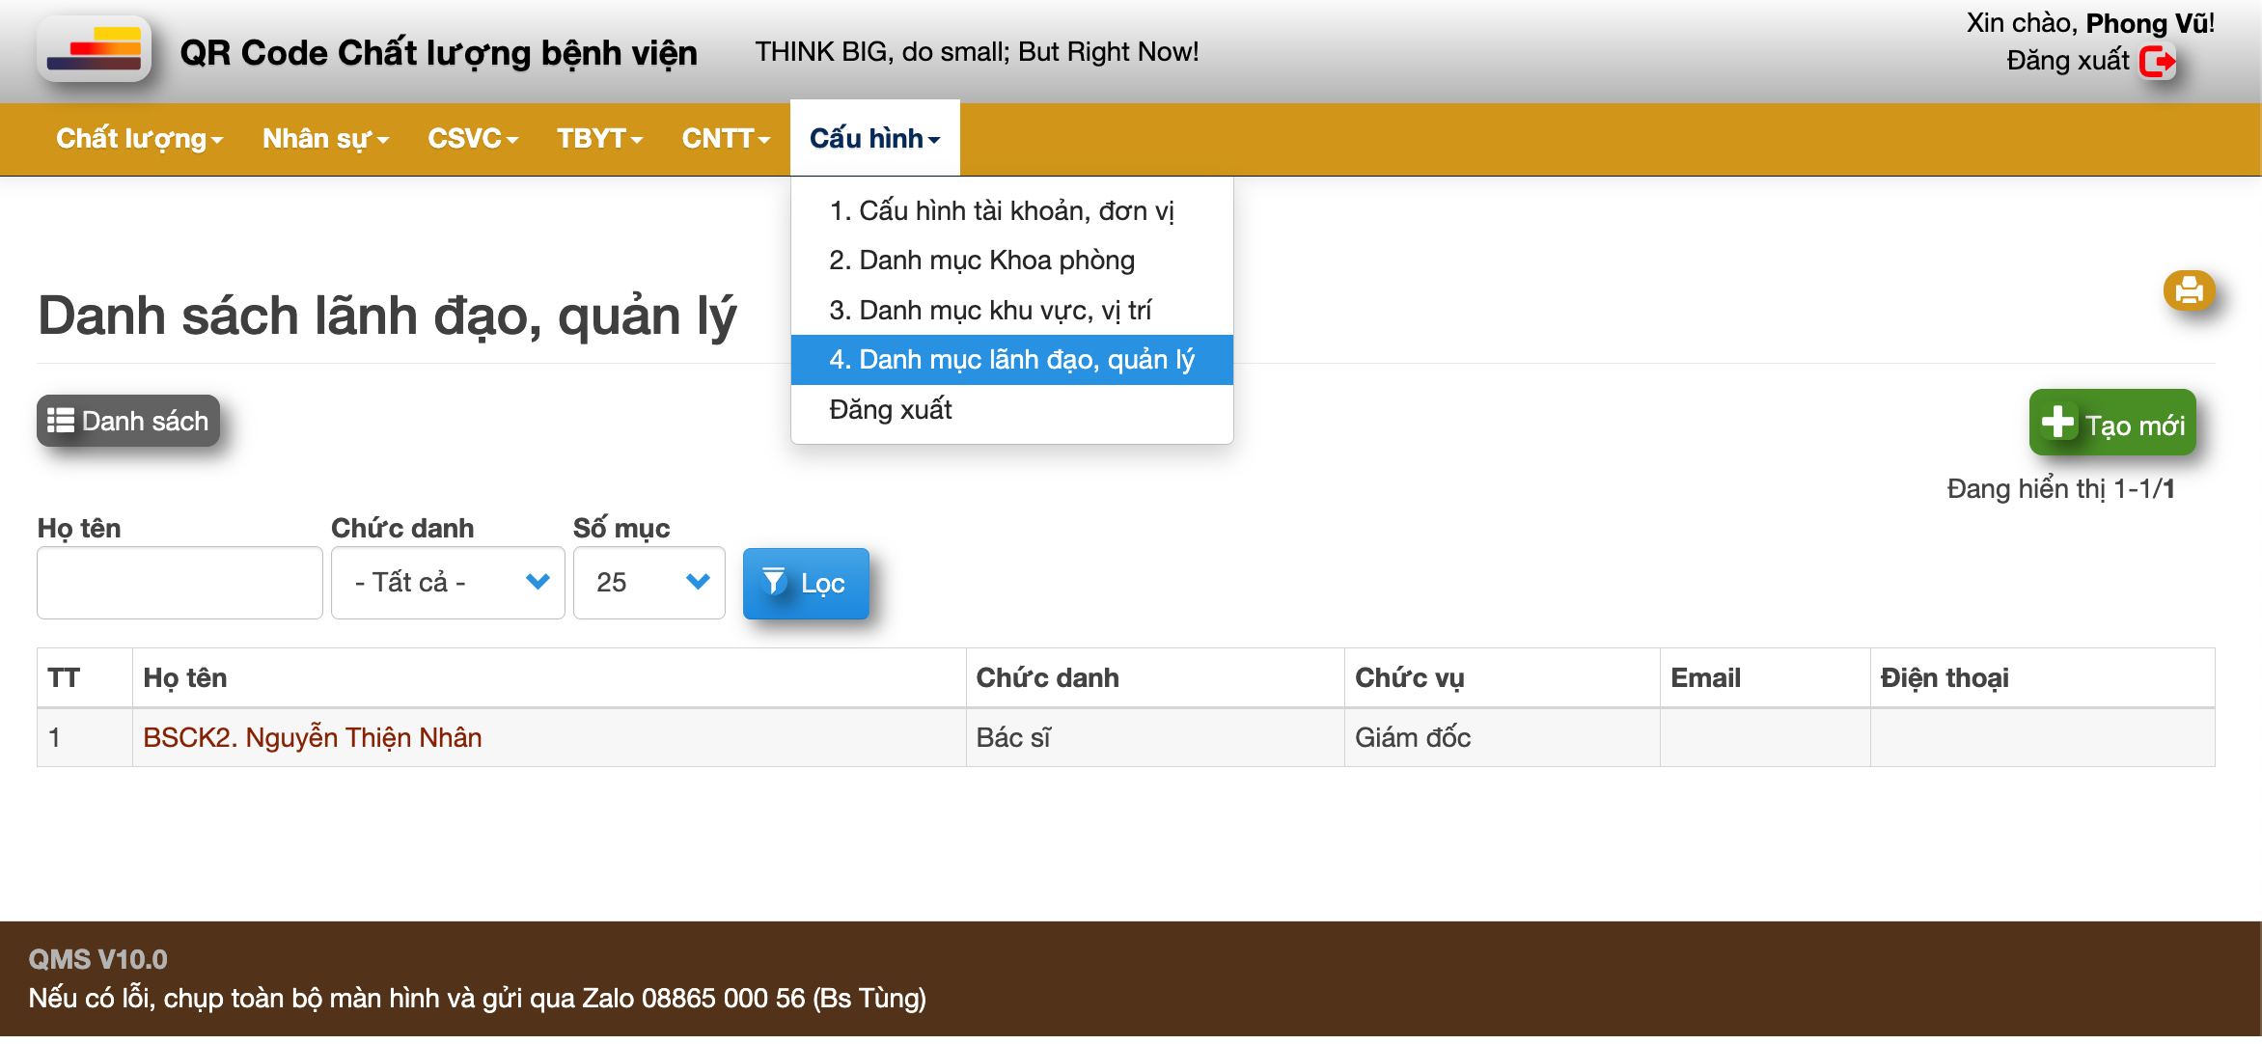Click Đăng xuất in the dropdown menu

(x=890, y=410)
